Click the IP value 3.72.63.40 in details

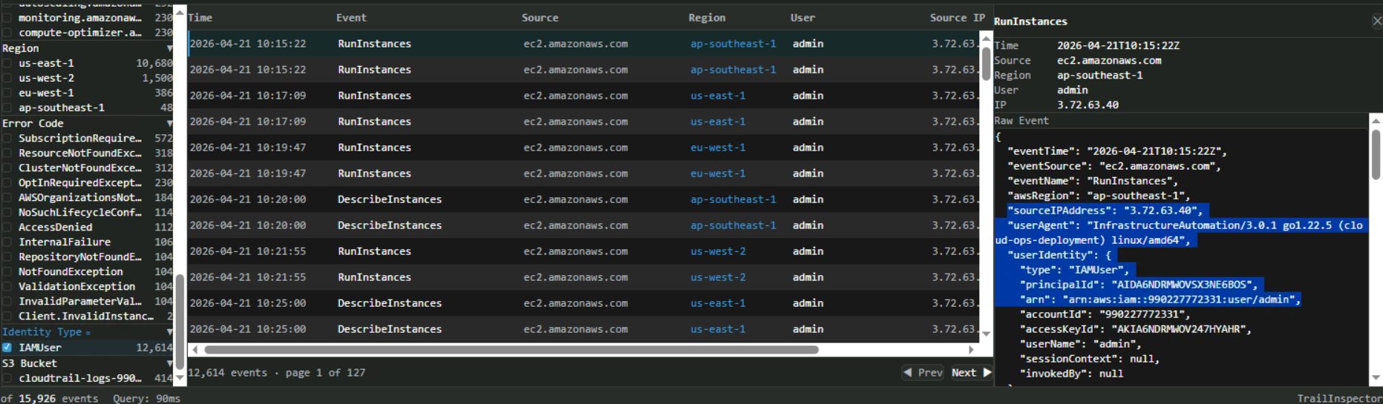(x=1088, y=105)
